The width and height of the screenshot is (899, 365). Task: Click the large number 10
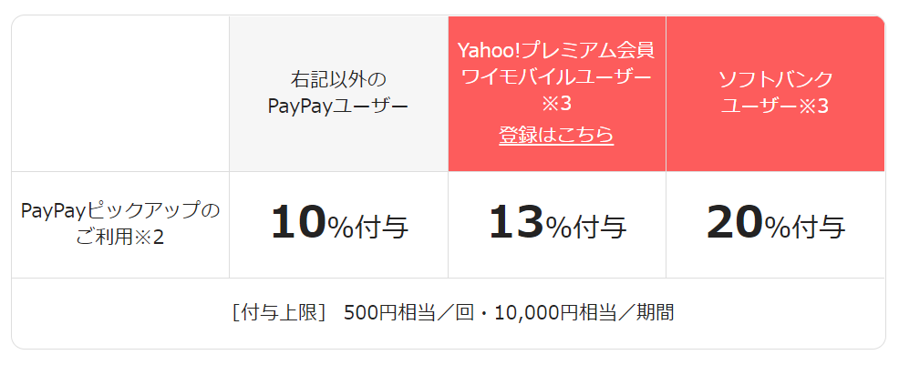coord(298,223)
